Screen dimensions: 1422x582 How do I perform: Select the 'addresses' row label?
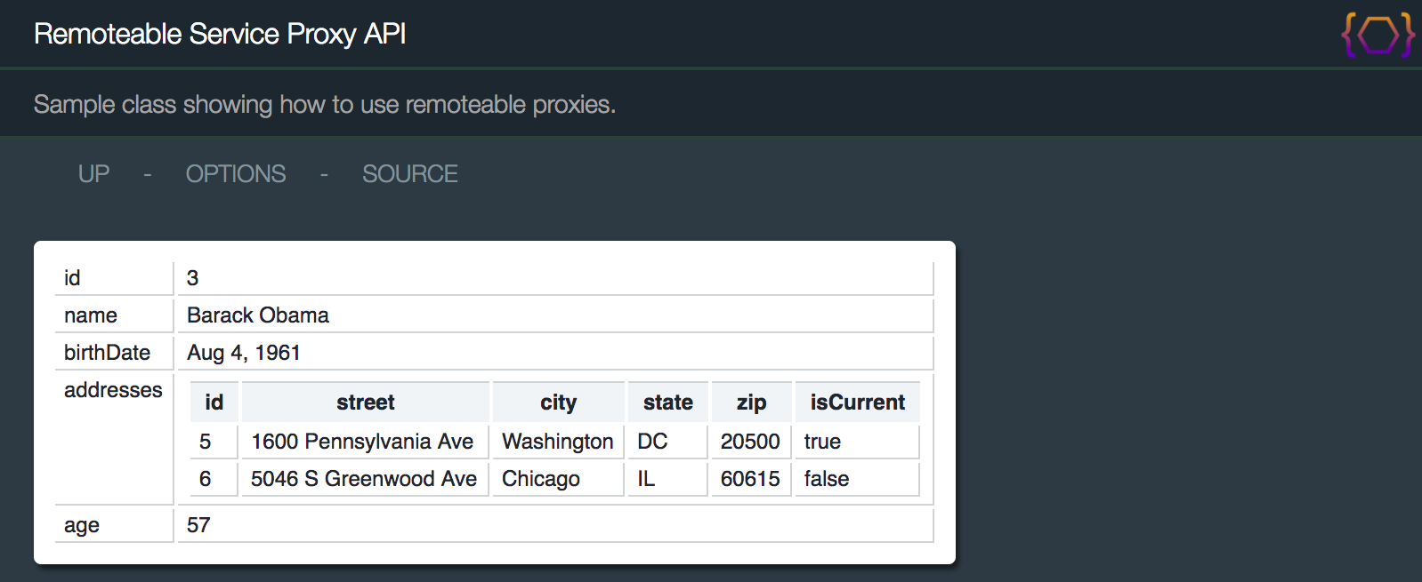click(113, 390)
